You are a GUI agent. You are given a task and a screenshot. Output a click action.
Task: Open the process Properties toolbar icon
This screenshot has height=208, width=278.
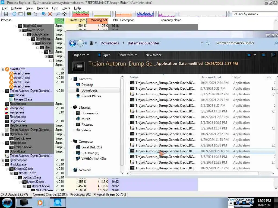click(43, 14)
